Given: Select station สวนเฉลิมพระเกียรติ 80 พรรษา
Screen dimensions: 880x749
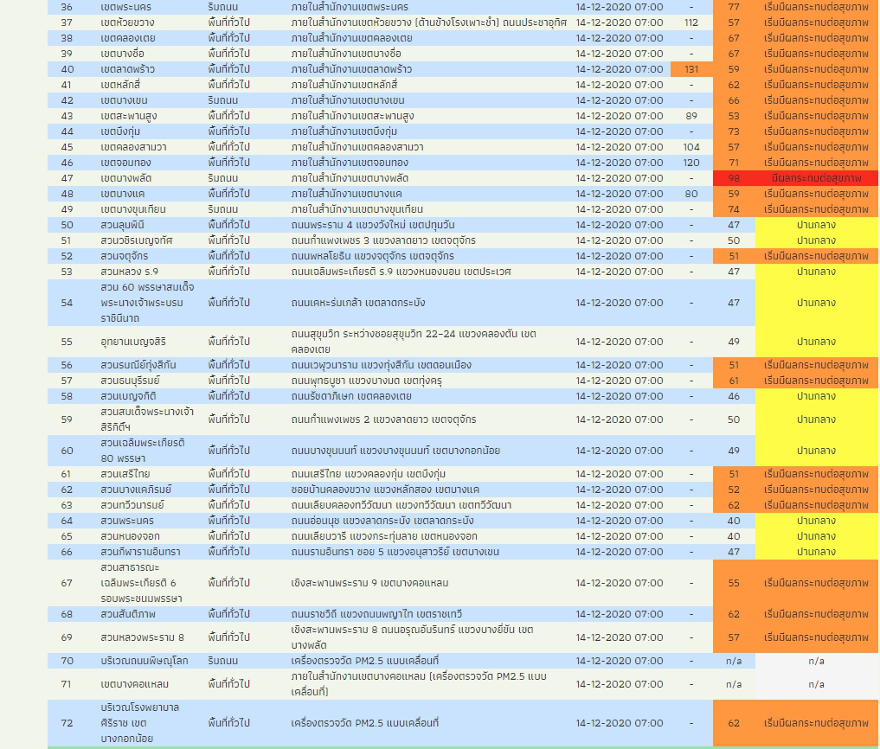Looking at the screenshot, I should 143,451.
